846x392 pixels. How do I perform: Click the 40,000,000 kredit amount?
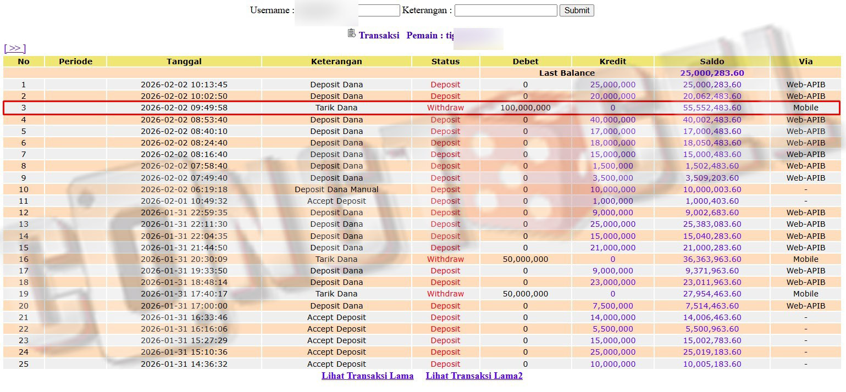click(x=612, y=120)
